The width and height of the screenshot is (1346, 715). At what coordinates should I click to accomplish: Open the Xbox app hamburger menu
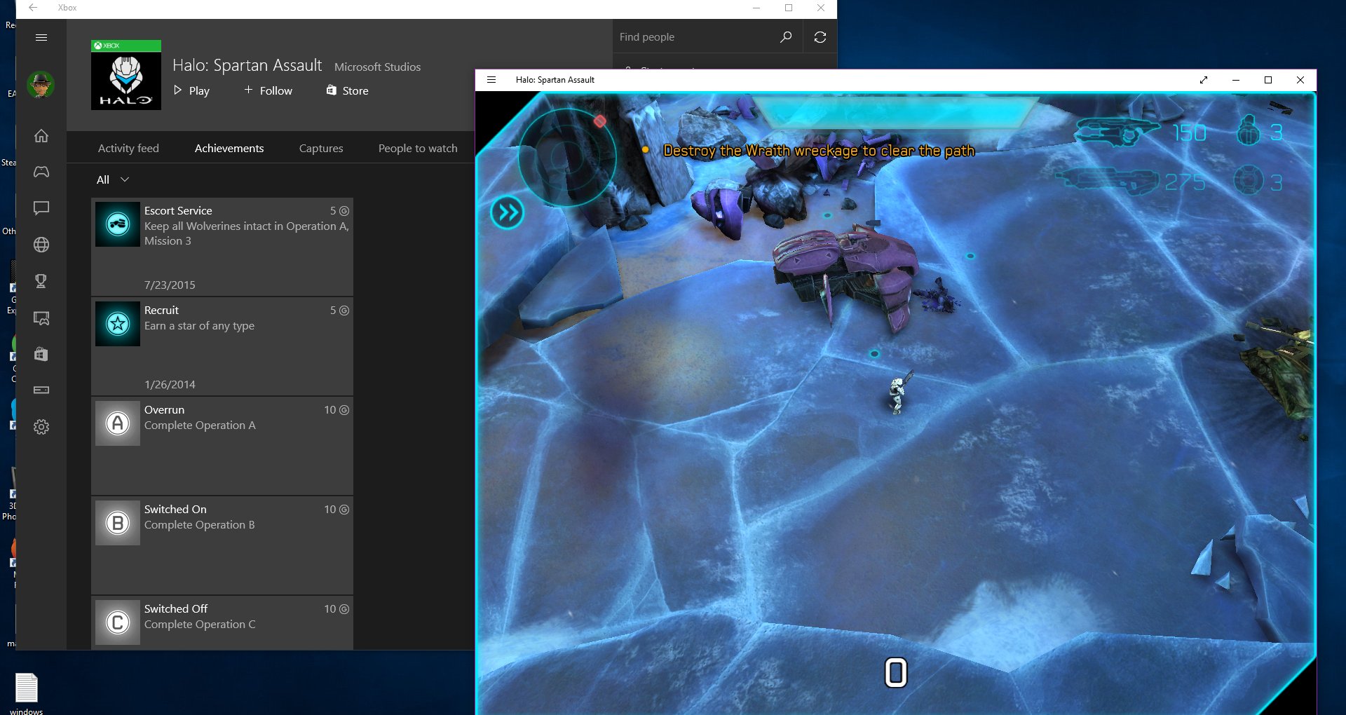(41, 37)
